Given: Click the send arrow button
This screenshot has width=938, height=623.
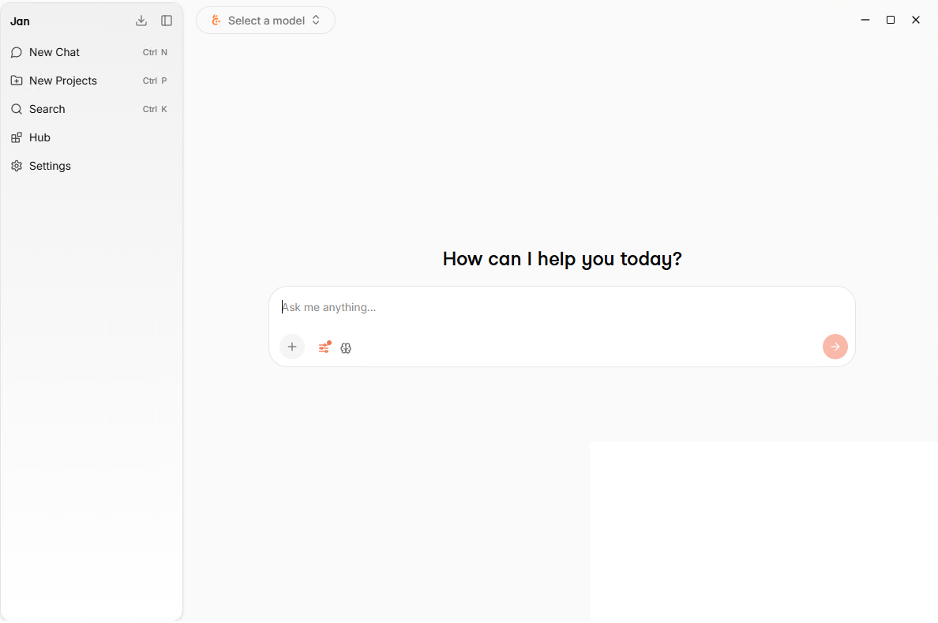Looking at the screenshot, I should (x=835, y=347).
